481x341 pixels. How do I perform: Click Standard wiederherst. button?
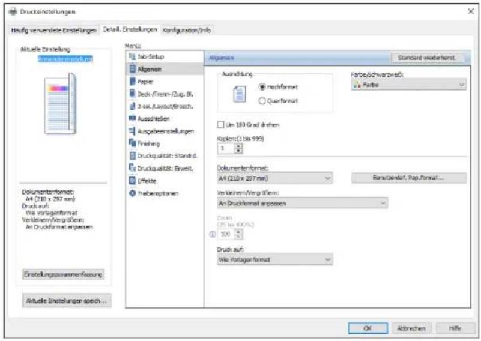pos(427,58)
